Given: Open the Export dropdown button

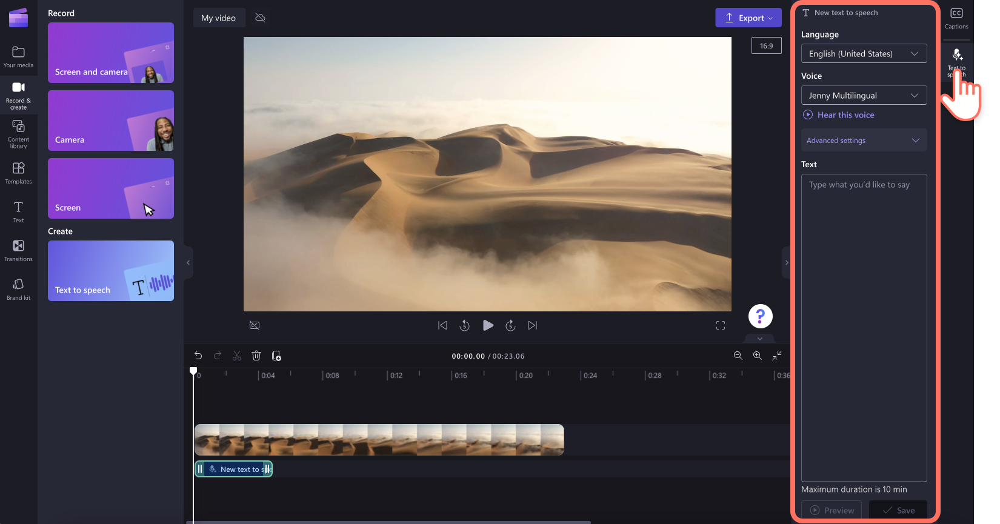Looking at the screenshot, I should click(748, 18).
